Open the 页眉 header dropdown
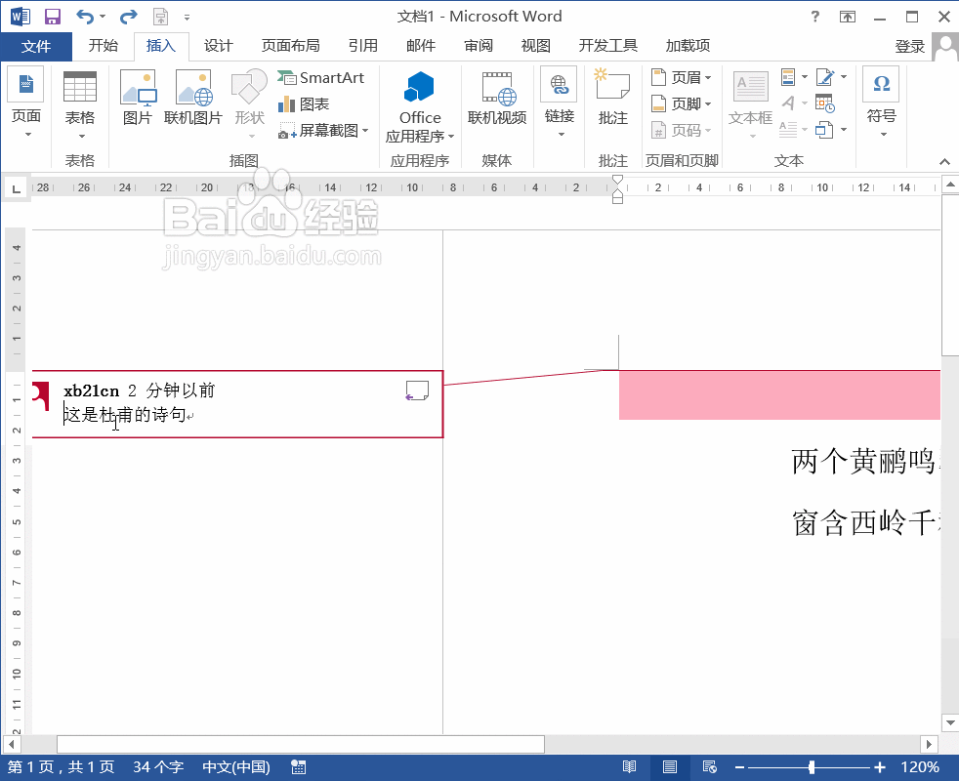The width and height of the screenshot is (959, 781). (x=681, y=77)
